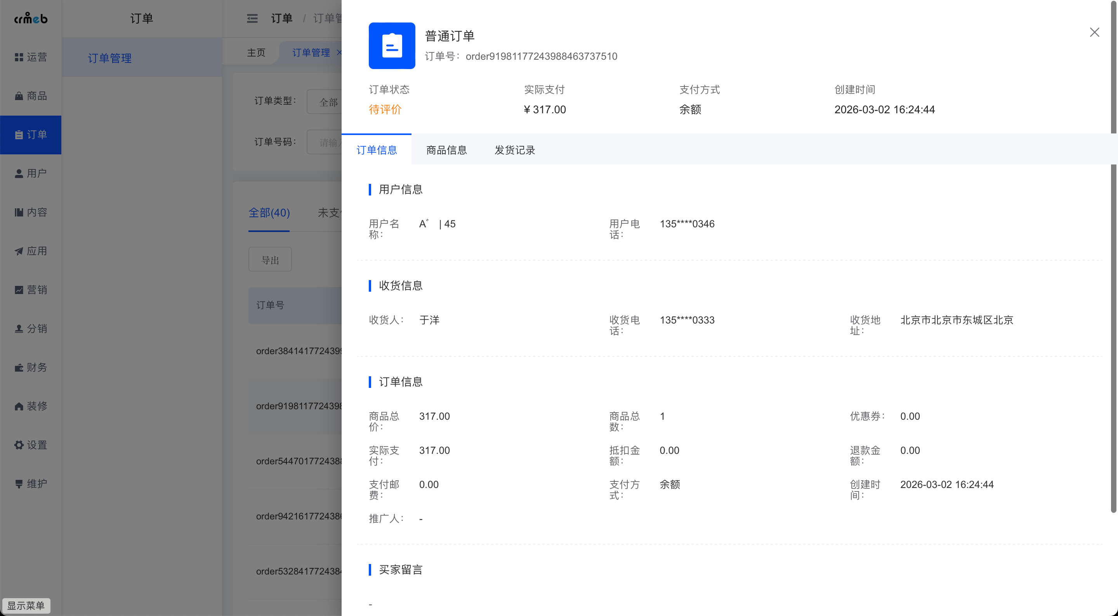Open the 设置 gear icon menu
This screenshot has width=1118, height=616.
19,445
